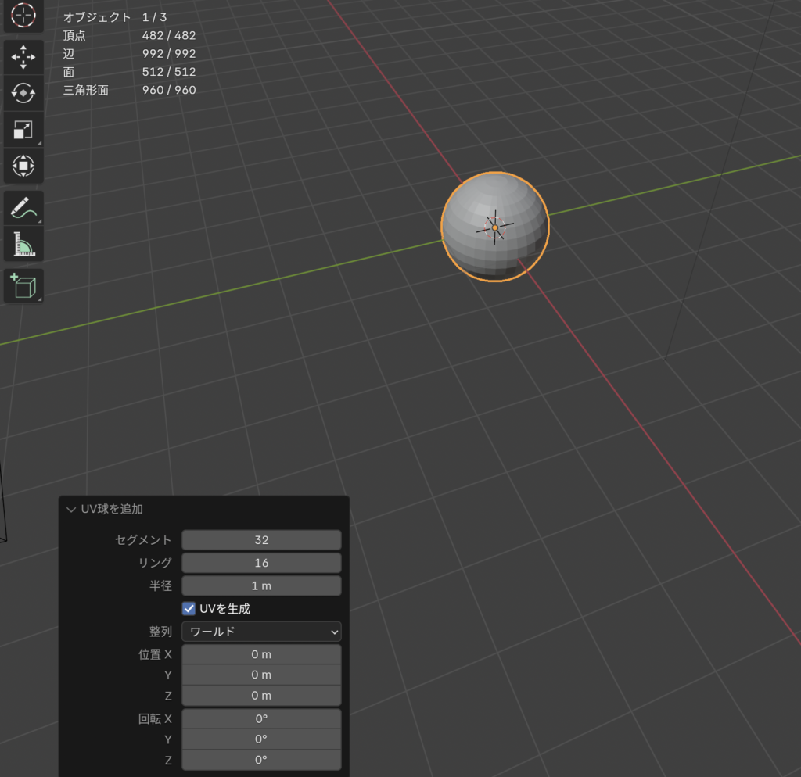Viewport: 801px width, 777px height.
Task: Select the Add Cube tool
Action: click(23, 286)
